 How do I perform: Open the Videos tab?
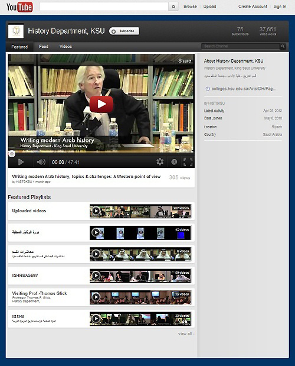pos(65,47)
